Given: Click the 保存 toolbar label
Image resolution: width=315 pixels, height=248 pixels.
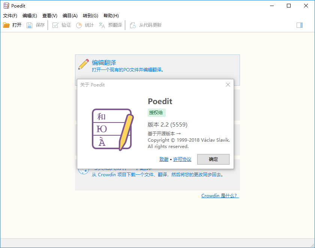Looking at the screenshot, I should (40, 25).
